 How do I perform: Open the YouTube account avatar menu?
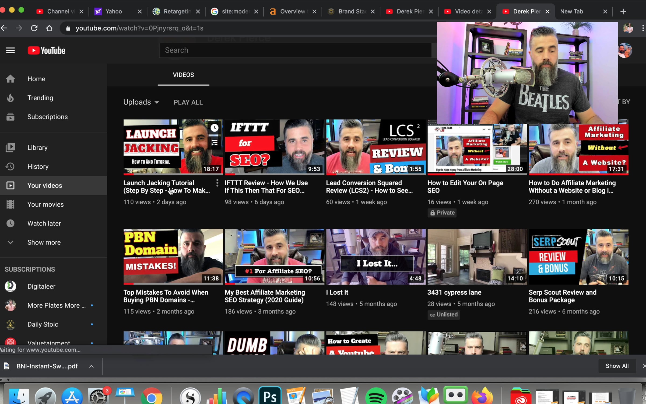(625, 50)
